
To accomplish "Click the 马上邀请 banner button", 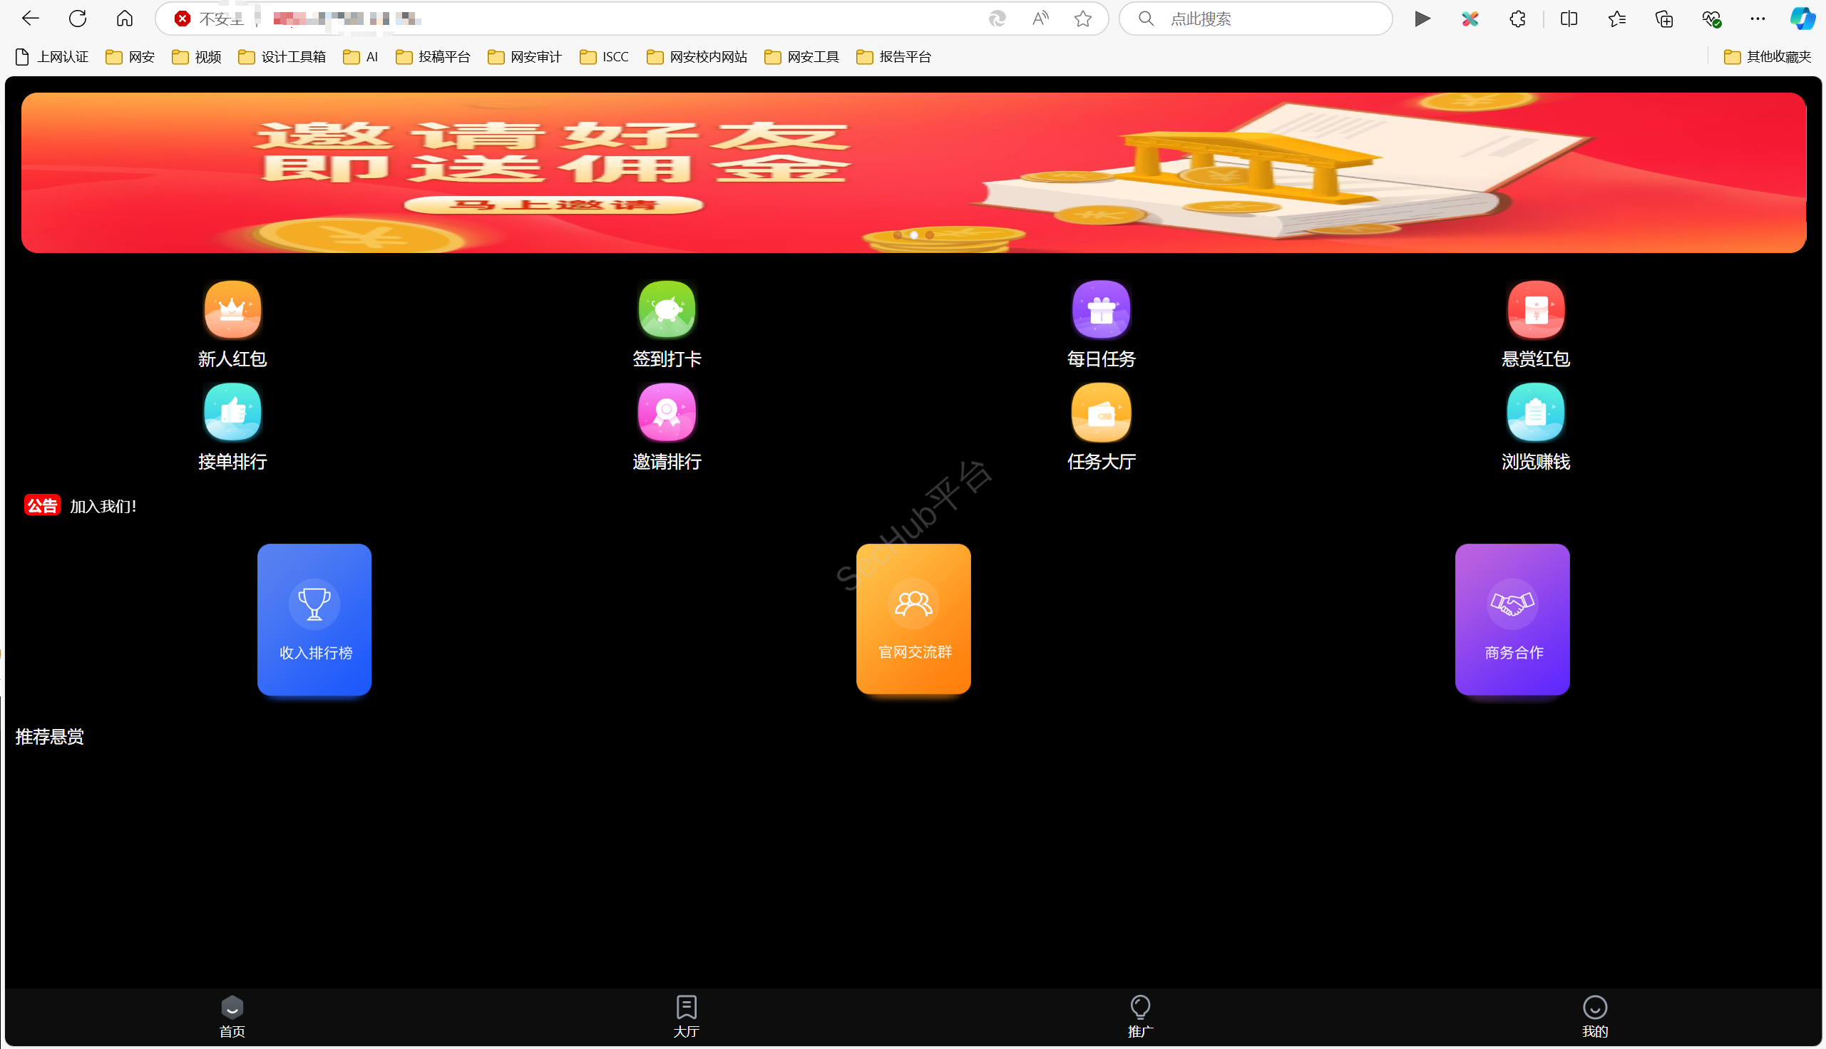I will [553, 205].
